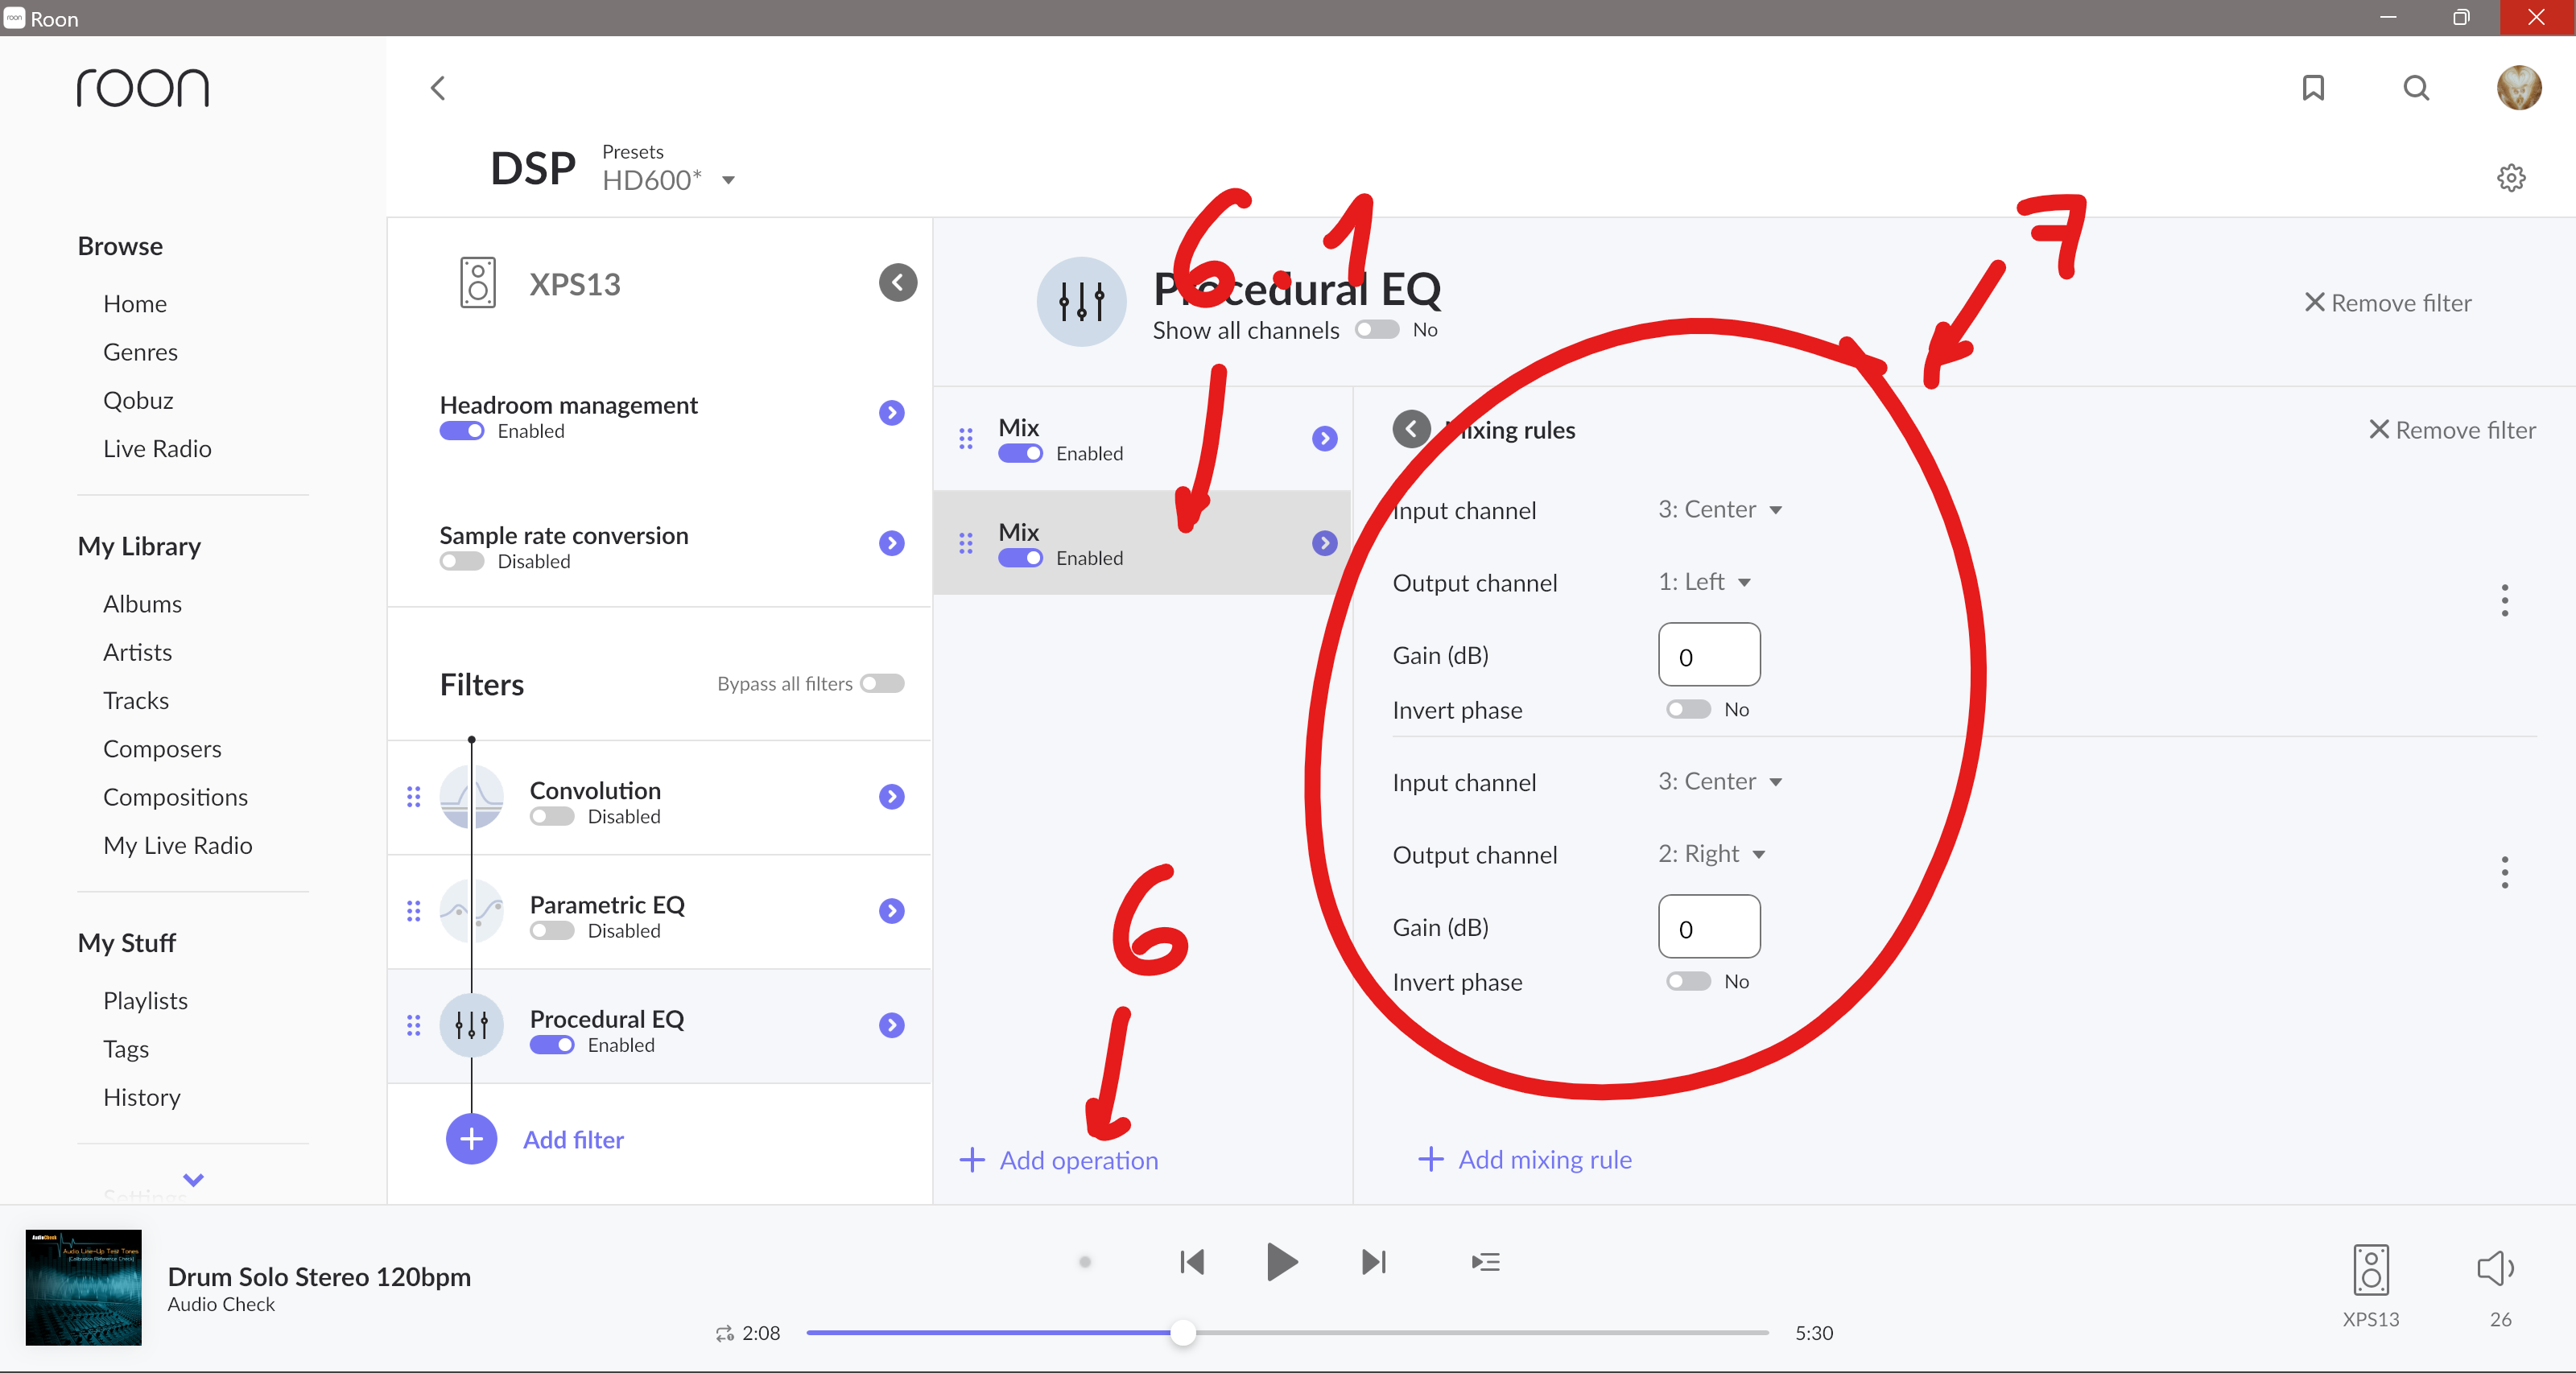Go to Albums in My Library
Viewport: 2576px width, 1373px height.
pyautogui.click(x=142, y=604)
